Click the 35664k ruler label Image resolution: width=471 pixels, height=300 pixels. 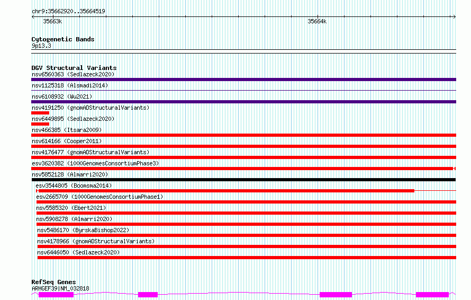317,21
